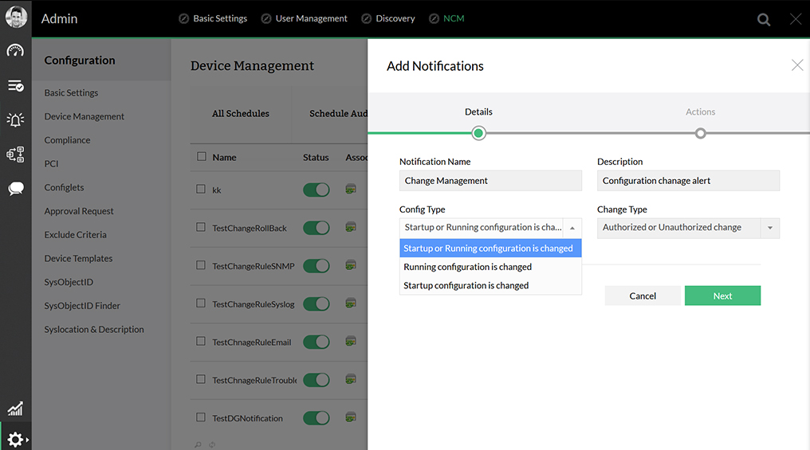Switch to the All Schedules tab
Image resolution: width=810 pixels, height=450 pixels.
pyautogui.click(x=240, y=114)
